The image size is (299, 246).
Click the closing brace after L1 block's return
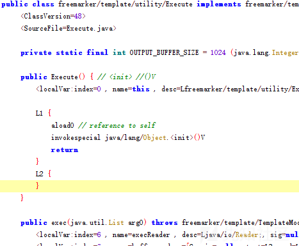(x=38, y=162)
